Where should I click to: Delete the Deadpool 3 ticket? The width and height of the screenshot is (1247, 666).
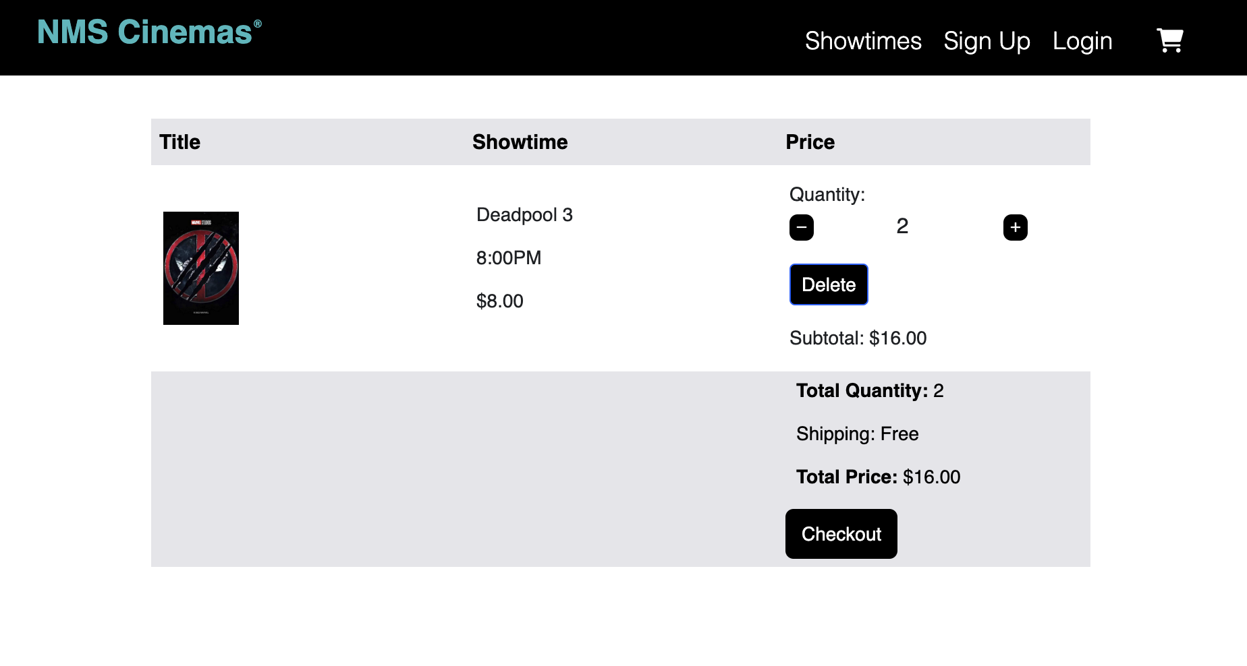point(828,284)
